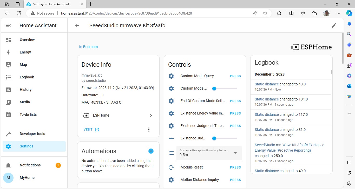Viewport: 355px width, 189px height.
Task: Click the Custom Mode Query gear icon
Action: pyautogui.click(x=171, y=76)
